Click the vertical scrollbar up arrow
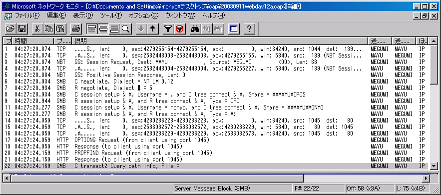The height and width of the screenshot is (195, 441). (434, 41)
